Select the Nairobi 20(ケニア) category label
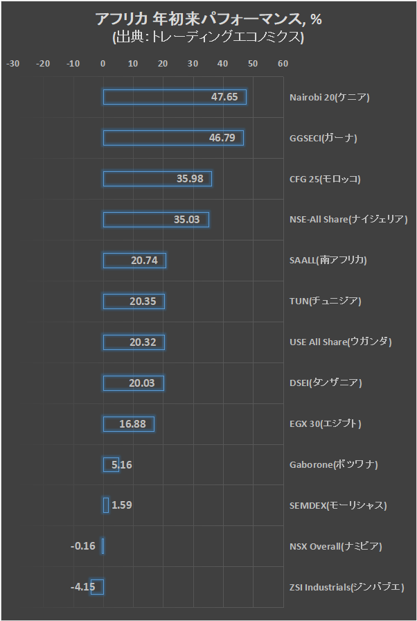Screen dimensions: 417x621 (330, 98)
